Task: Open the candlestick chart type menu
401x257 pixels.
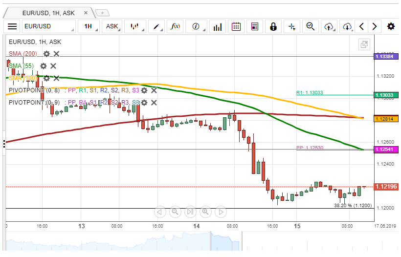Action: [135, 26]
